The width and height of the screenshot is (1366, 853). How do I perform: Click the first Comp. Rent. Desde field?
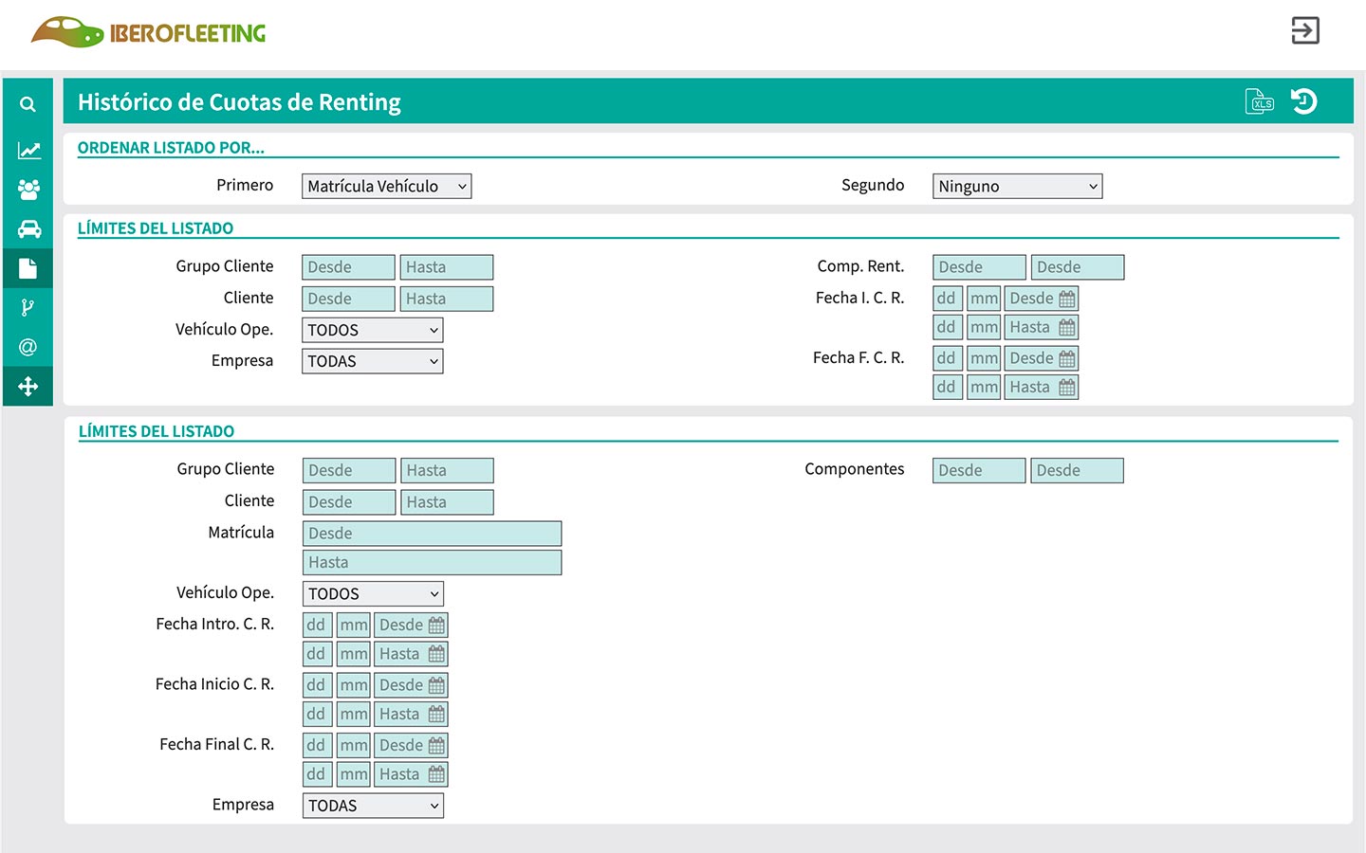tap(979, 267)
